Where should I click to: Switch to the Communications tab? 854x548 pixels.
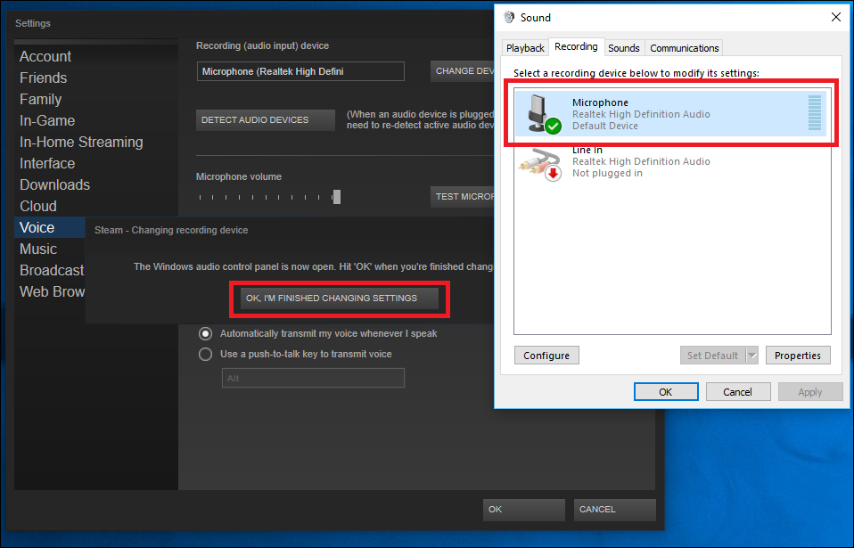[x=684, y=48]
